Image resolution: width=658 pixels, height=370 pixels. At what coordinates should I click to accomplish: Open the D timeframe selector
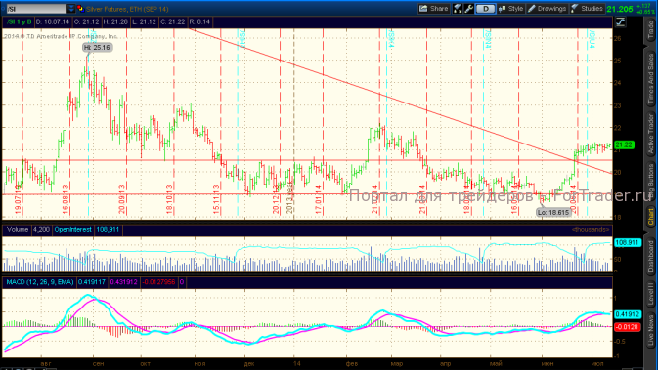[485, 9]
